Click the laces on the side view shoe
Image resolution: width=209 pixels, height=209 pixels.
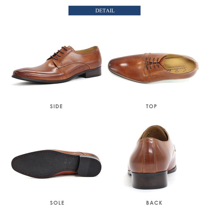tap(58, 53)
